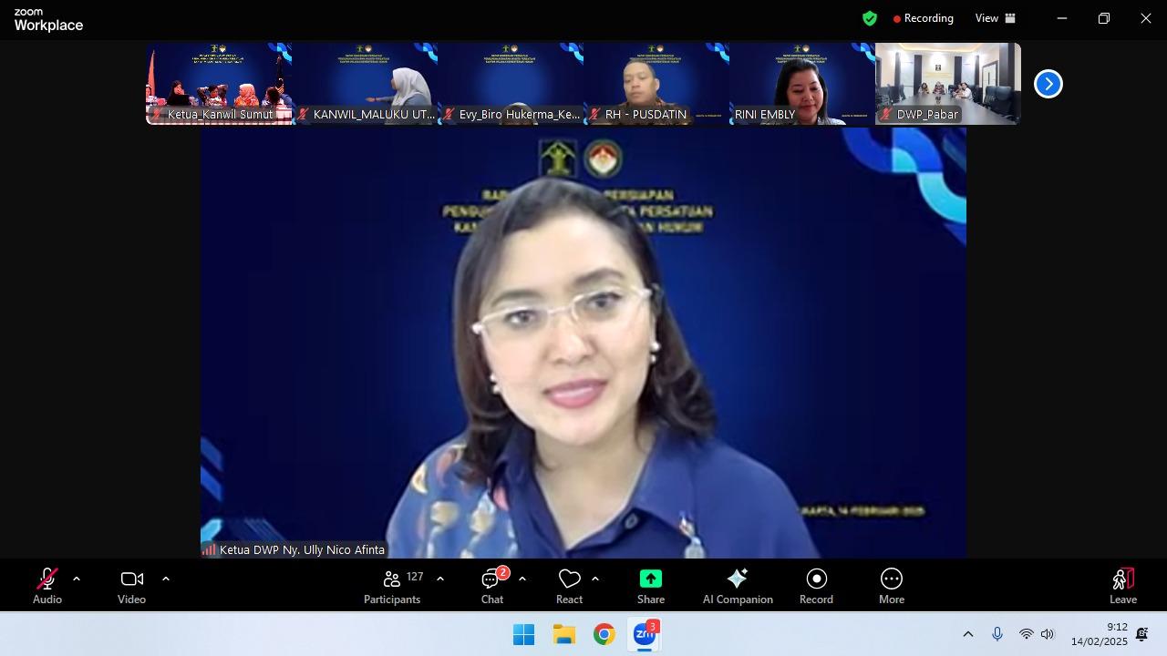Click the Record button

(816, 585)
